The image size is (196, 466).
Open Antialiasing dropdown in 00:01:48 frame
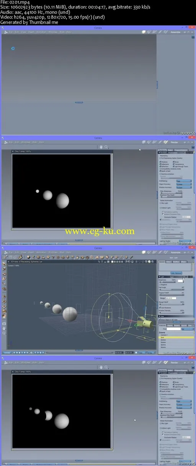[184, 181]
